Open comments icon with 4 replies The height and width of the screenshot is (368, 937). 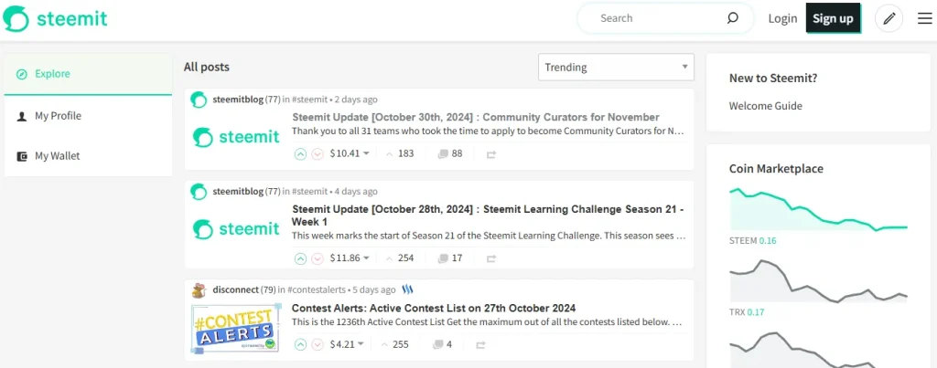click(437, 344)
